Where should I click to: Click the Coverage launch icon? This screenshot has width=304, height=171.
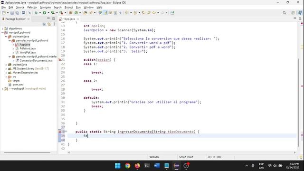53,13
